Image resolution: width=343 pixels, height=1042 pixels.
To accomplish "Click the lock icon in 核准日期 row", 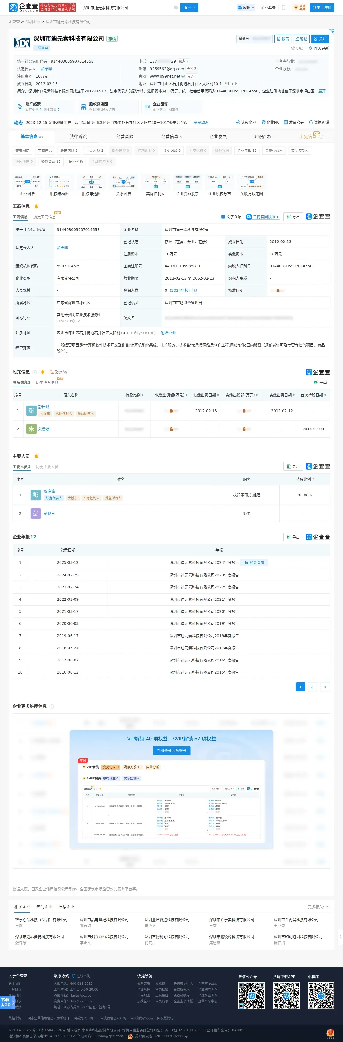I will (x=278, y=290).
